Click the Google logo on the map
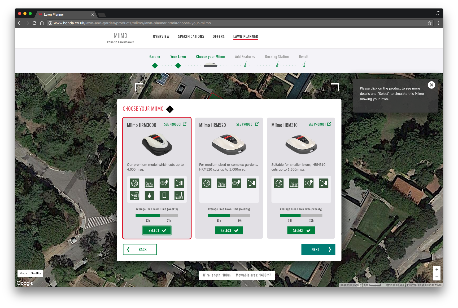 (x=25, y=283)
